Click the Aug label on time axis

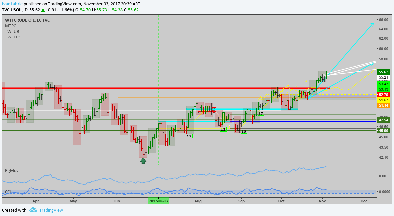coord(198,201)
